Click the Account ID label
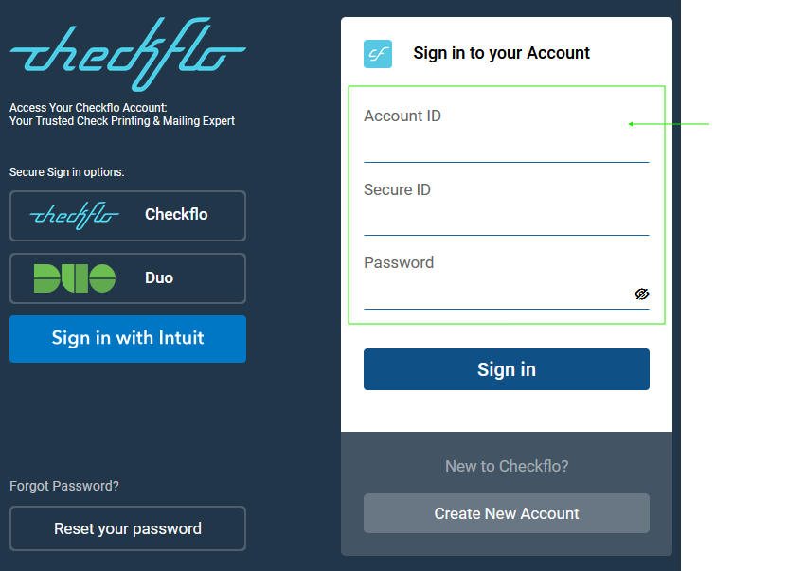The width and height of the screenshot is (805, 571). (402, 116)
